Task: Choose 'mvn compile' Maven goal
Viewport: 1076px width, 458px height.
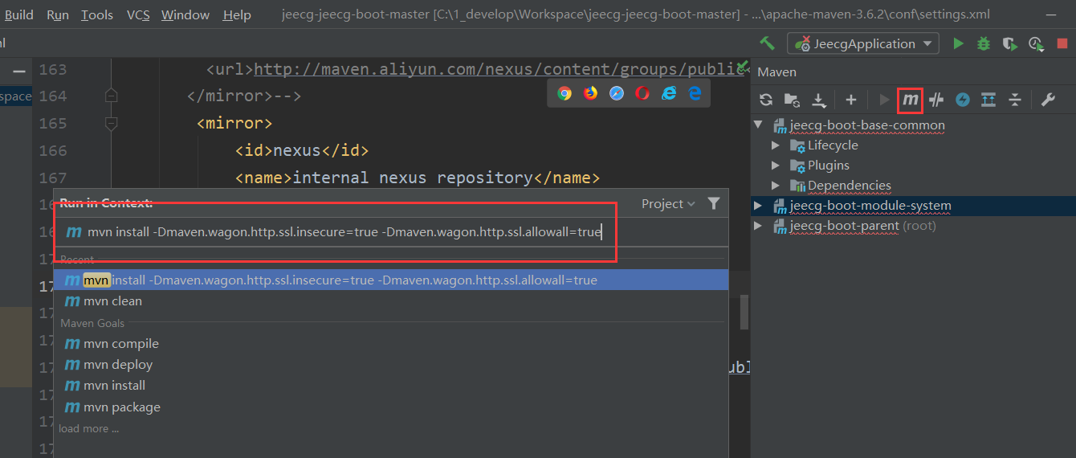Action: tap(391, 343)
